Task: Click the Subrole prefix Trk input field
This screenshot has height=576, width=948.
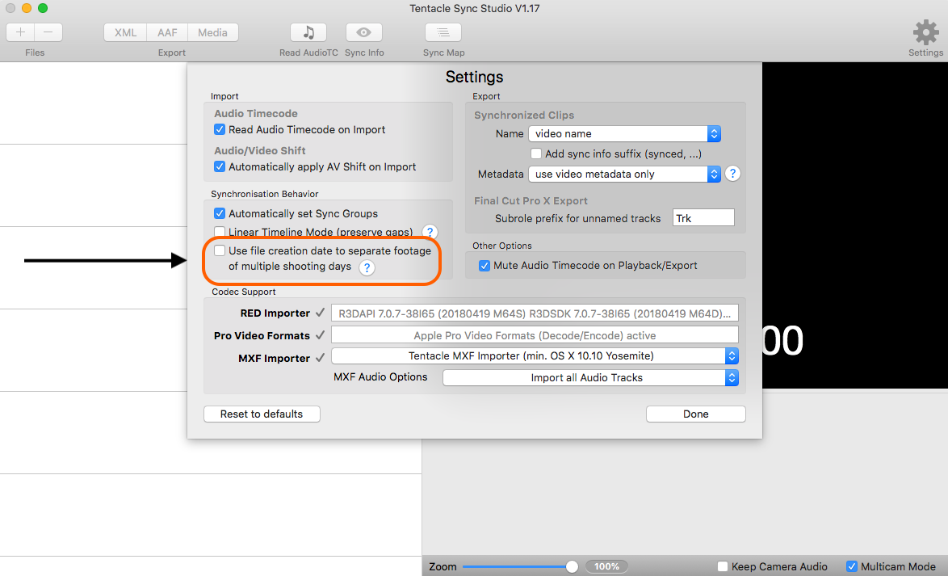Action: click(x=704, y=218)
